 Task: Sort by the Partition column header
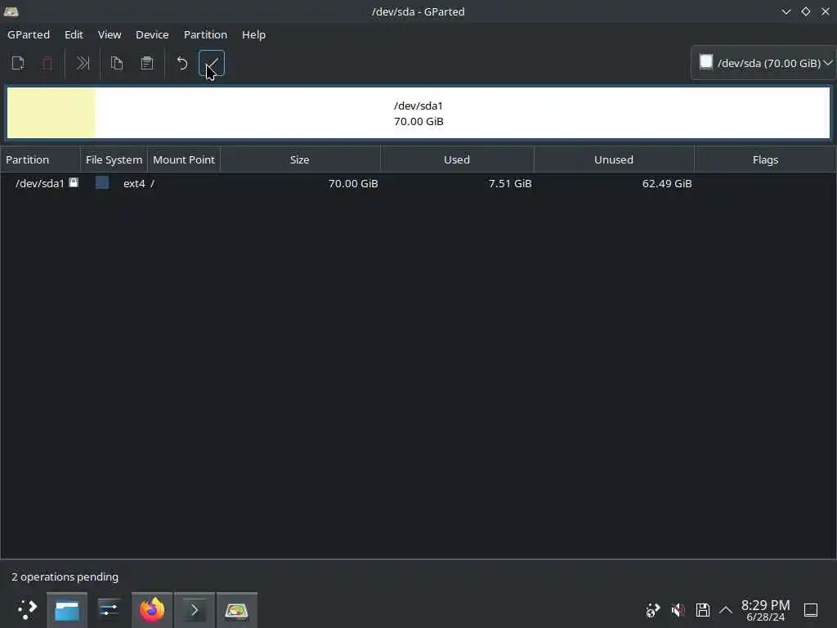(40, 159)
